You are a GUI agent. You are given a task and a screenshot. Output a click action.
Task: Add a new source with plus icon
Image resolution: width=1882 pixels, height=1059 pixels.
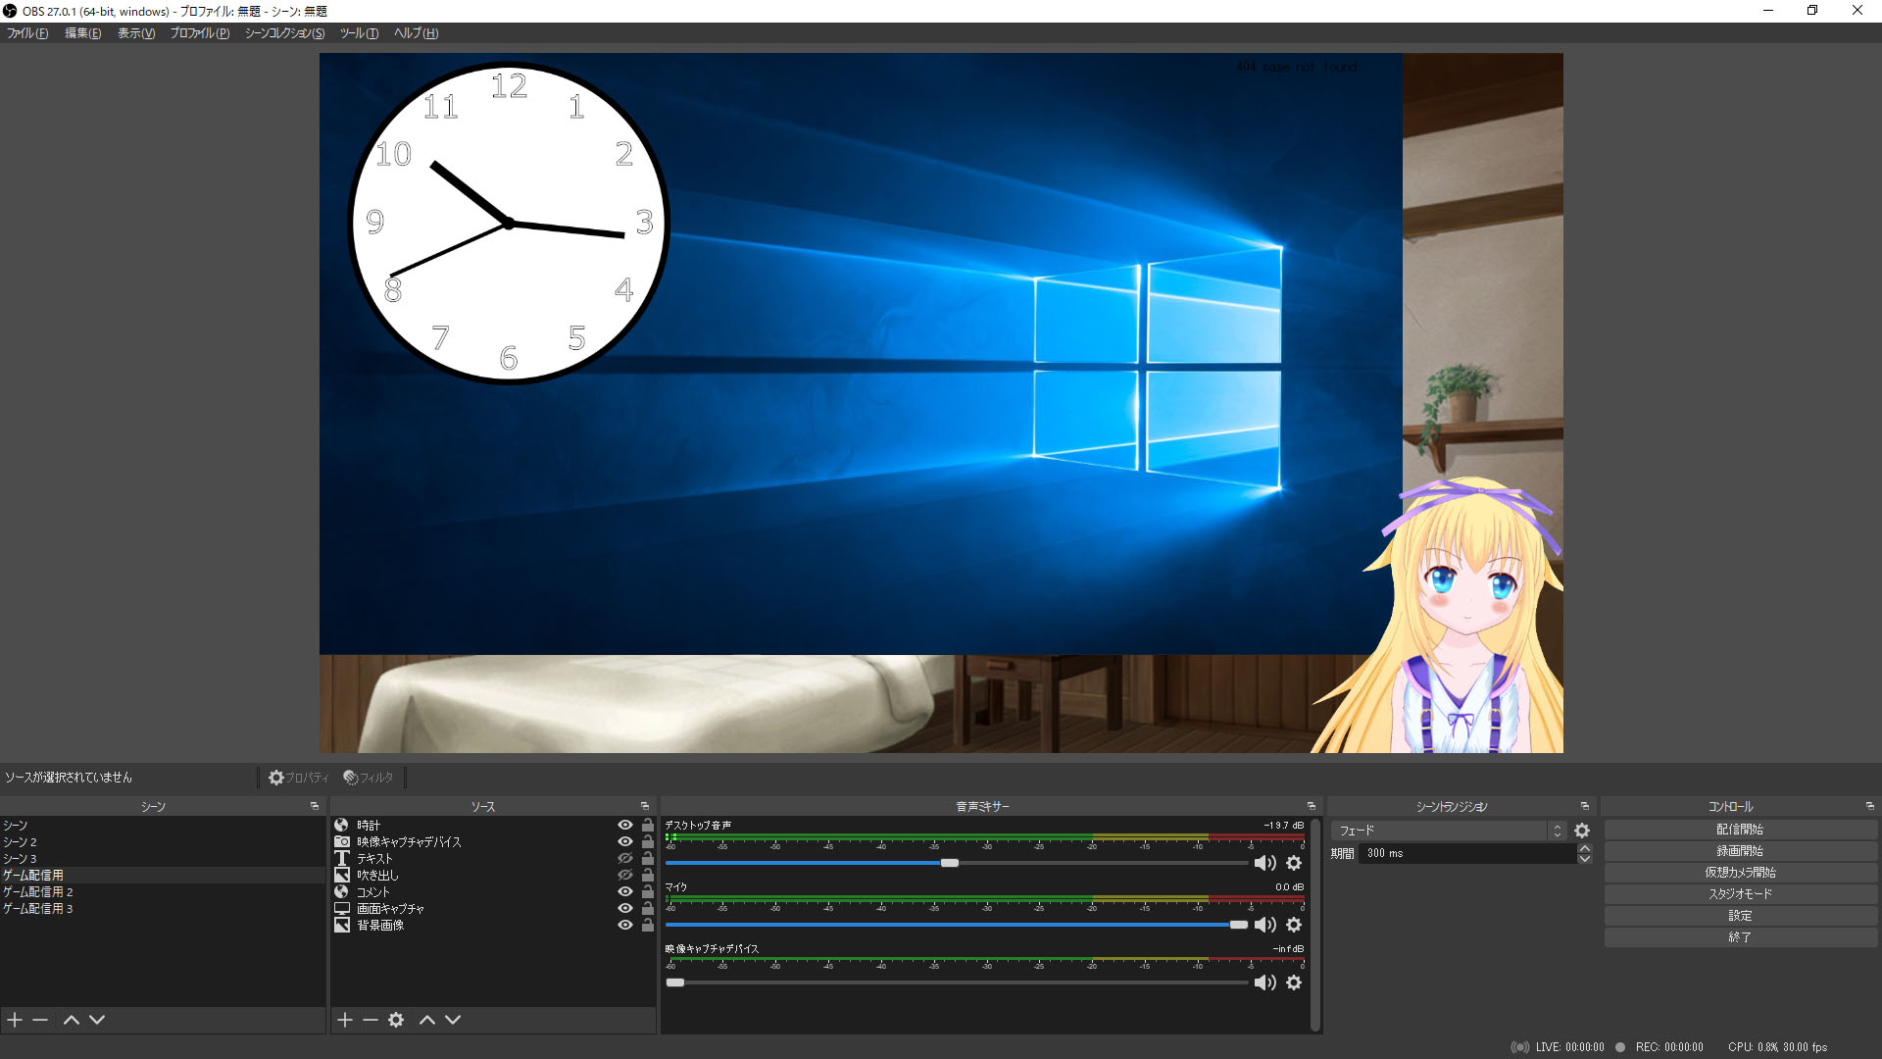[345, 1020]
